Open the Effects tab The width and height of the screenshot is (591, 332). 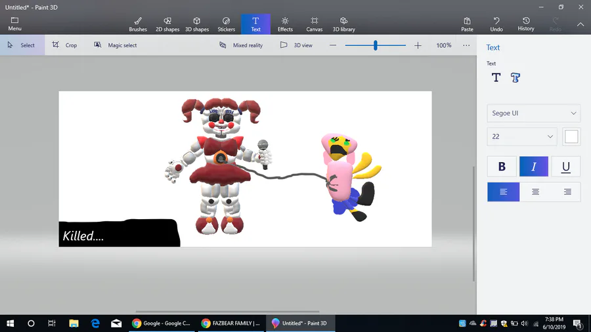(285, 24)
